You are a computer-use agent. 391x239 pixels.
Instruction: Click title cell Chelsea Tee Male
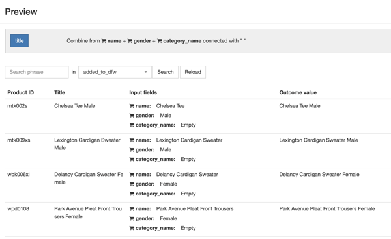[x=75, y=106]
